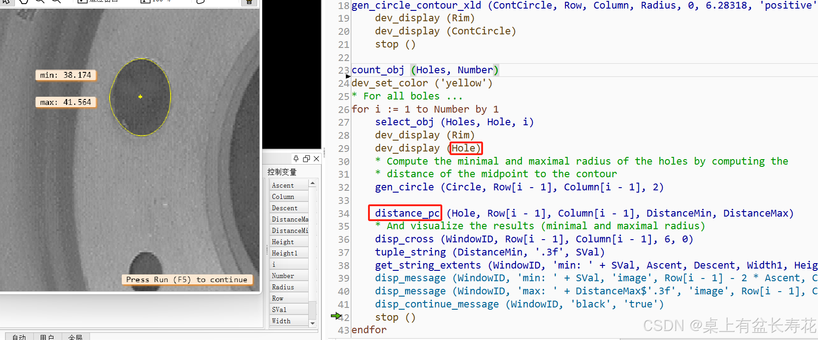Screen dimensions: 818x340
Task: Switch to the 用户 tab
Action: [47, 337]
